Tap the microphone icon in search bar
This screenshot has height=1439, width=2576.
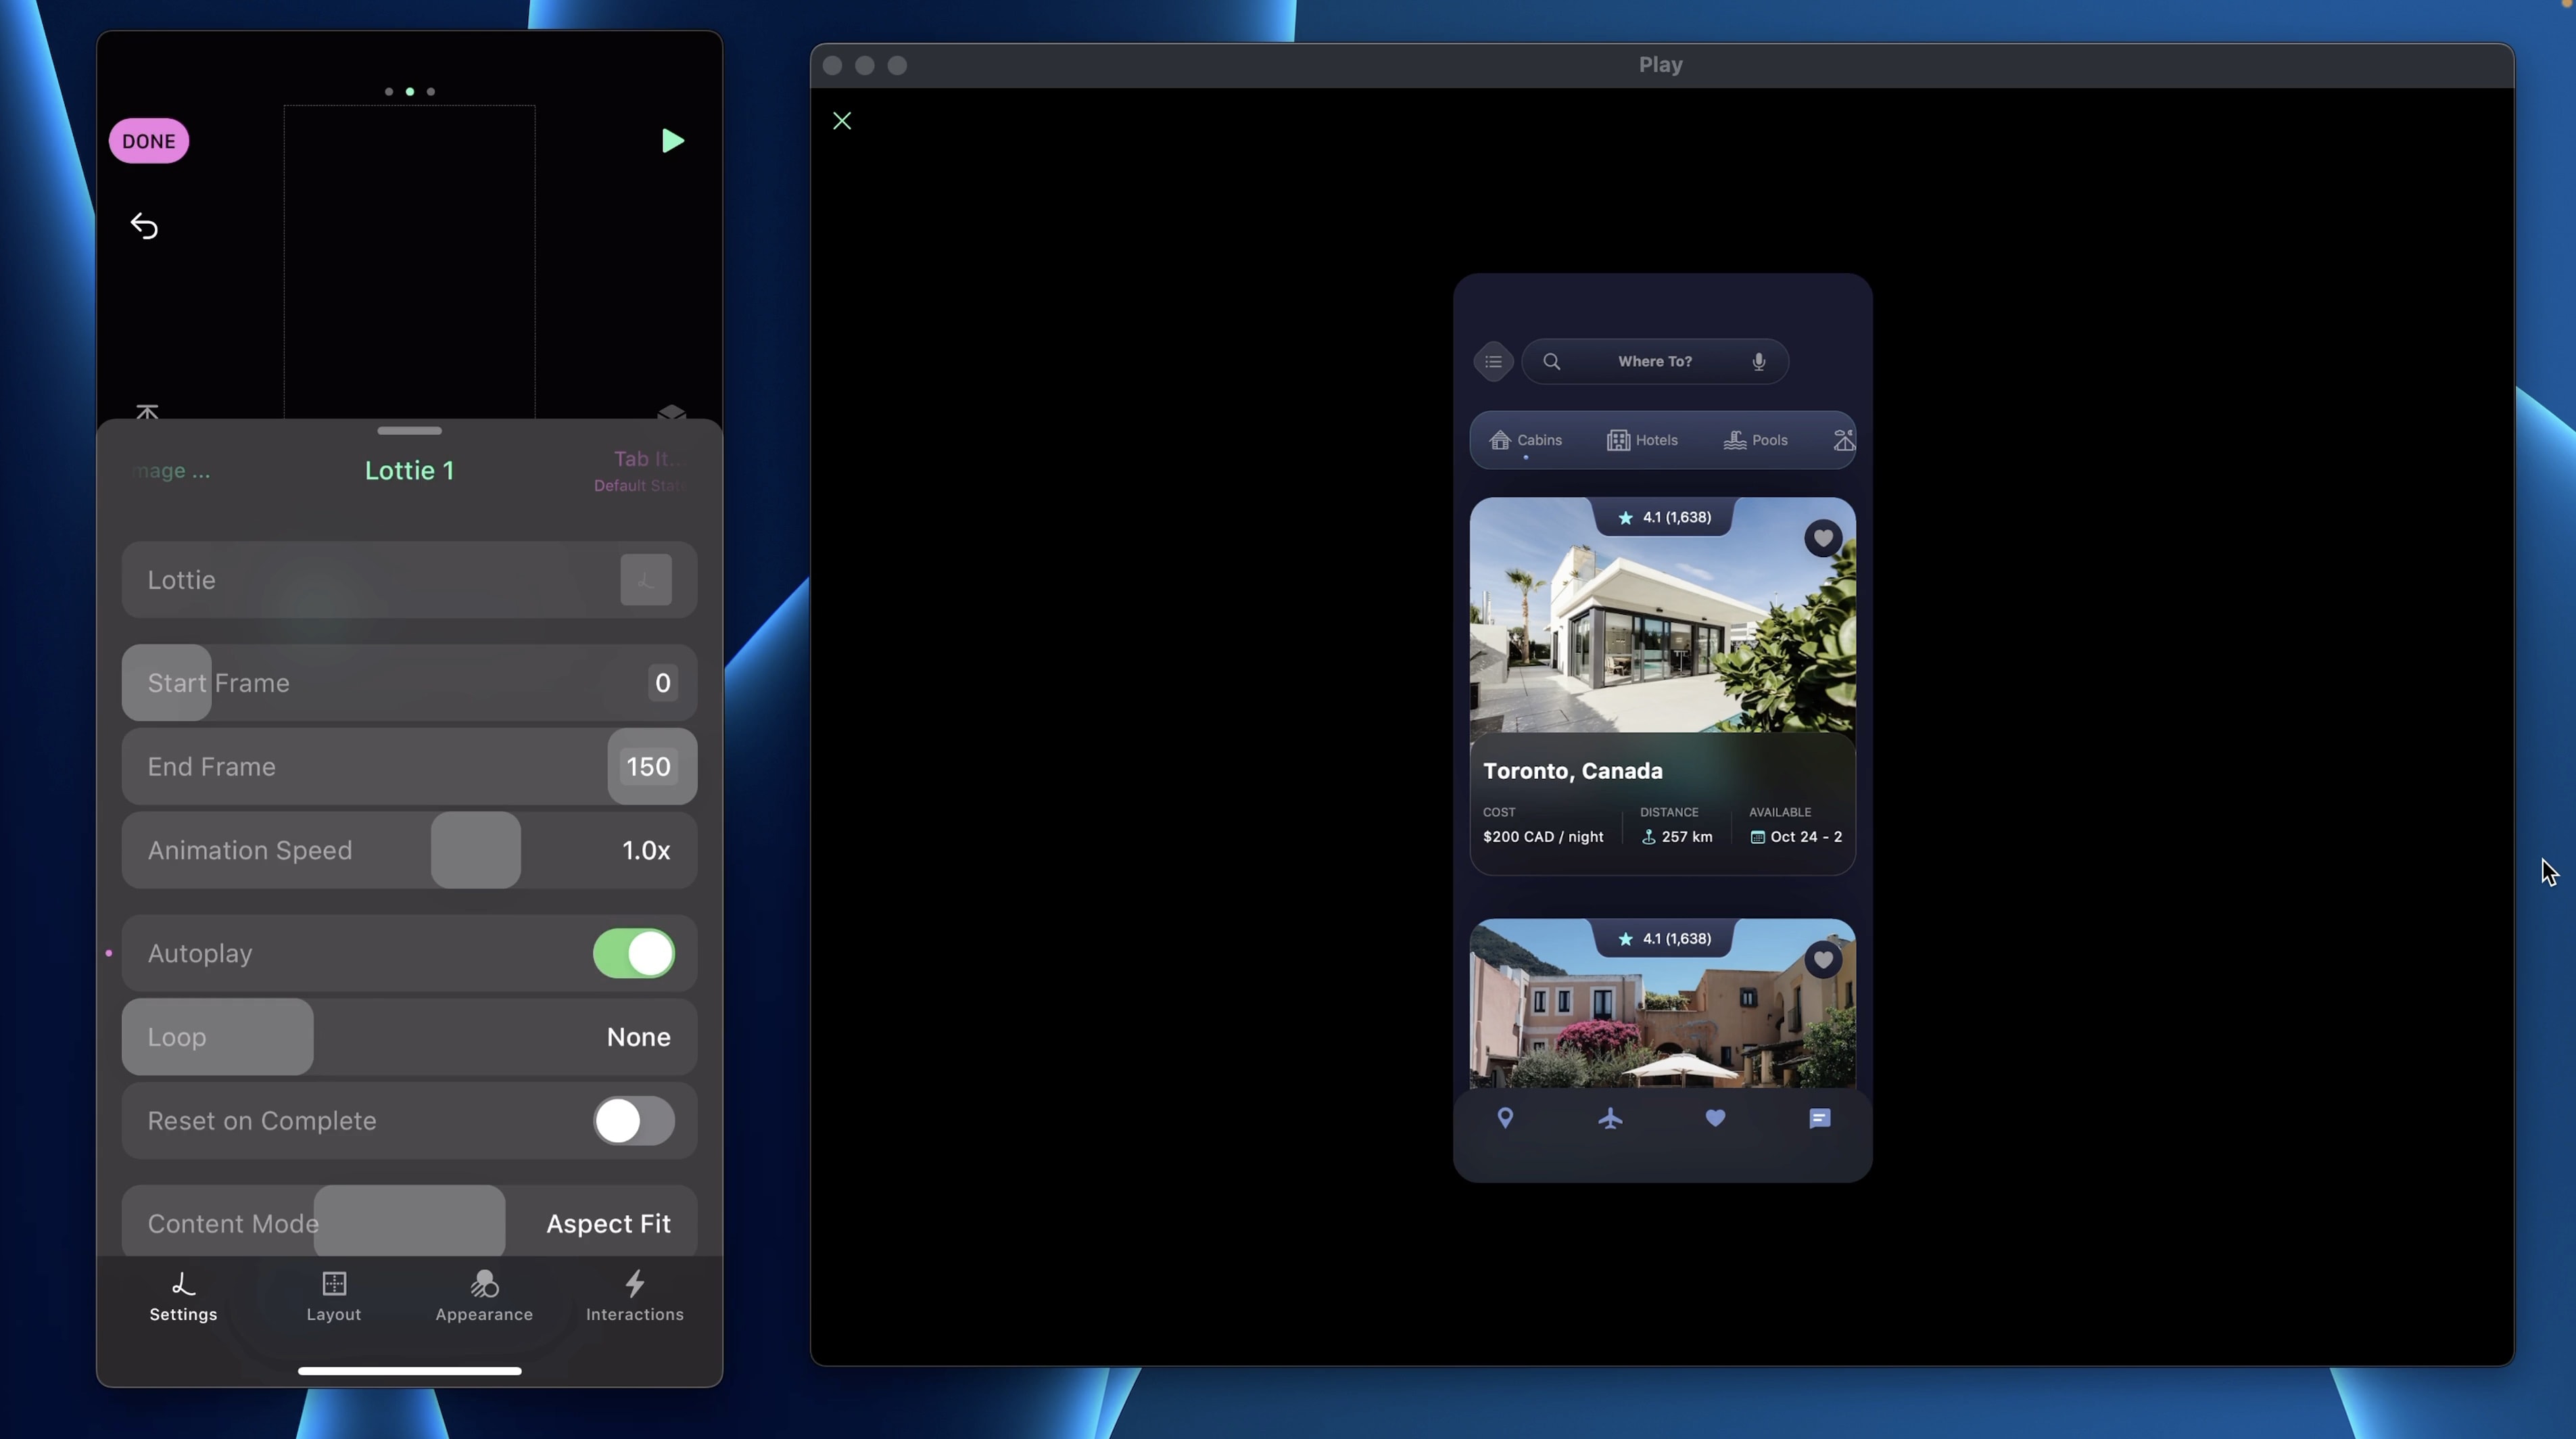1758,362
